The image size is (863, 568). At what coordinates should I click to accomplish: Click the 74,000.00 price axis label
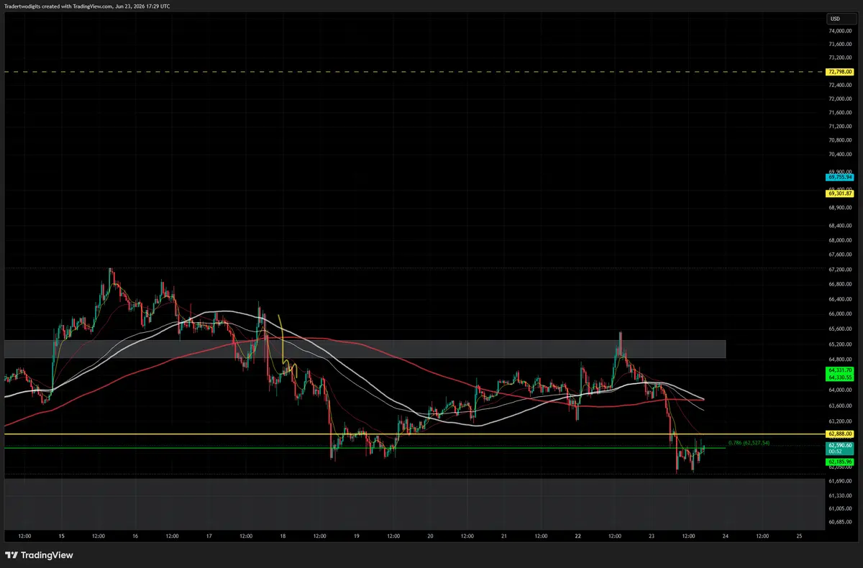point(840,31)
